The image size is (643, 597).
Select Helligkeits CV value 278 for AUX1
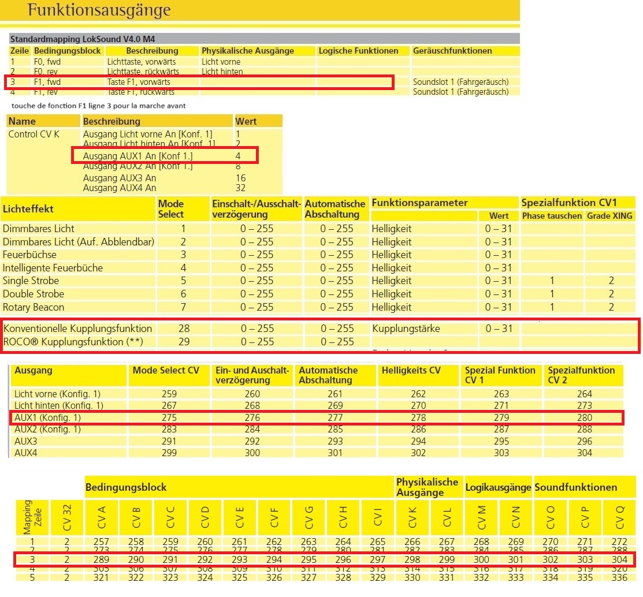click(418, 418)
